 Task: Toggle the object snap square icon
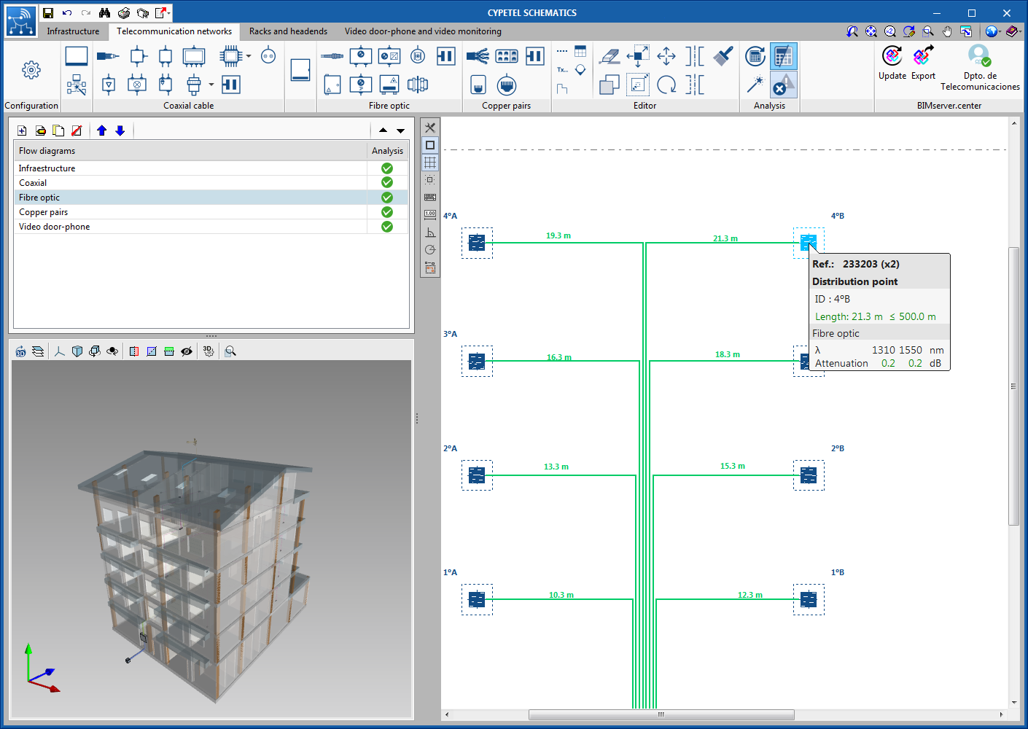pyautogui.click(x=430, y=145)
